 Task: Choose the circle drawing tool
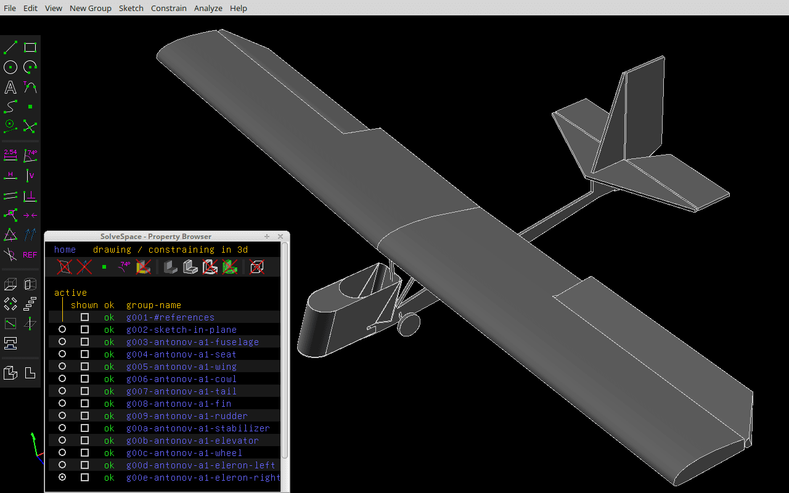(10, 67)
